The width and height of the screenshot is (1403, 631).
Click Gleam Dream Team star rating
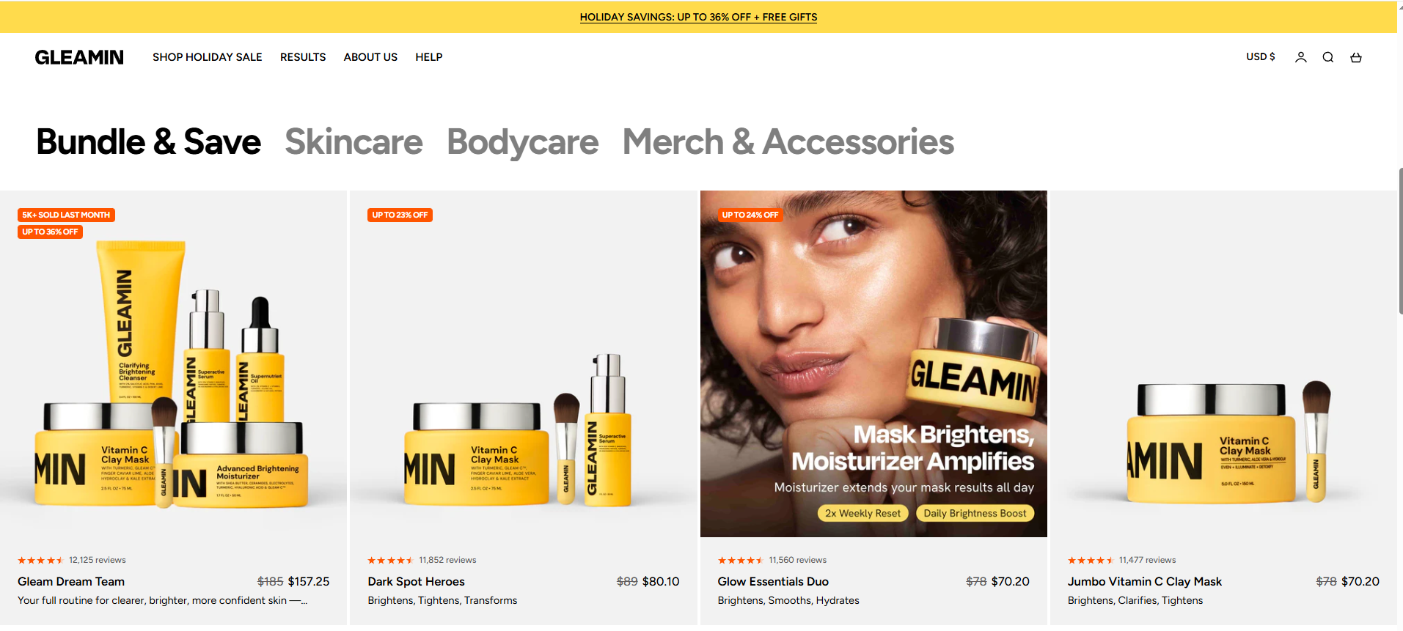pos(40,560)
